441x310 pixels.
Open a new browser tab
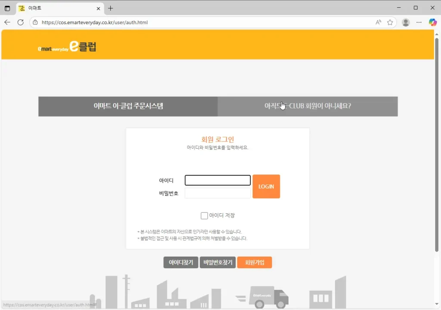pos(111,8)
